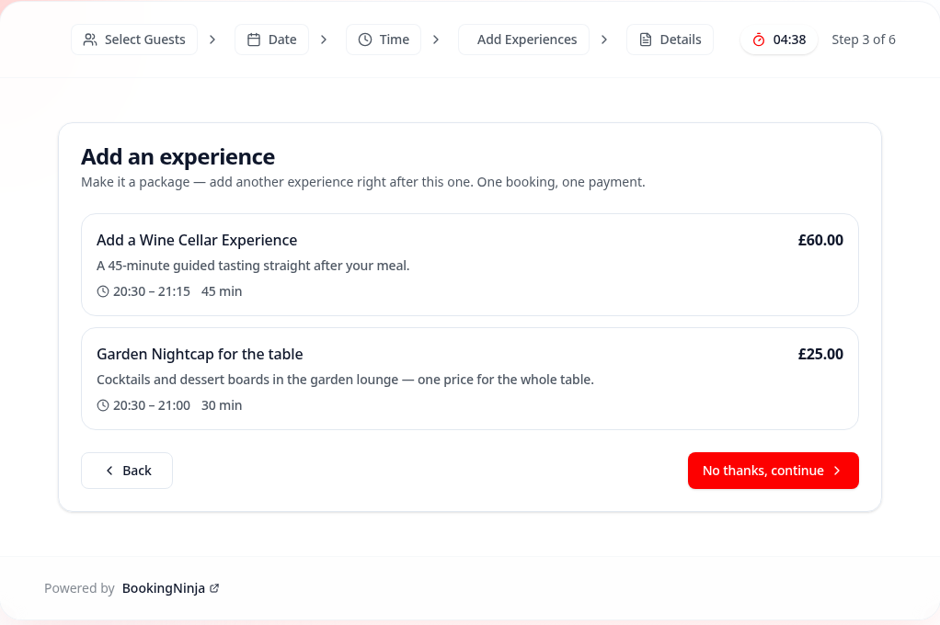Viewport: 940px width, 625px height.
Task: Click the clock icon beside 20:30 – 21:00
Action: pos(103,405)
